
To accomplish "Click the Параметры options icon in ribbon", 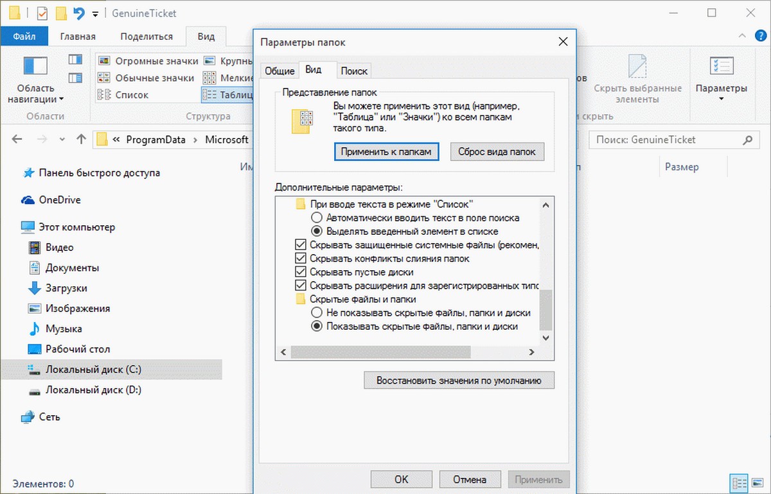I will coord(721,66).
